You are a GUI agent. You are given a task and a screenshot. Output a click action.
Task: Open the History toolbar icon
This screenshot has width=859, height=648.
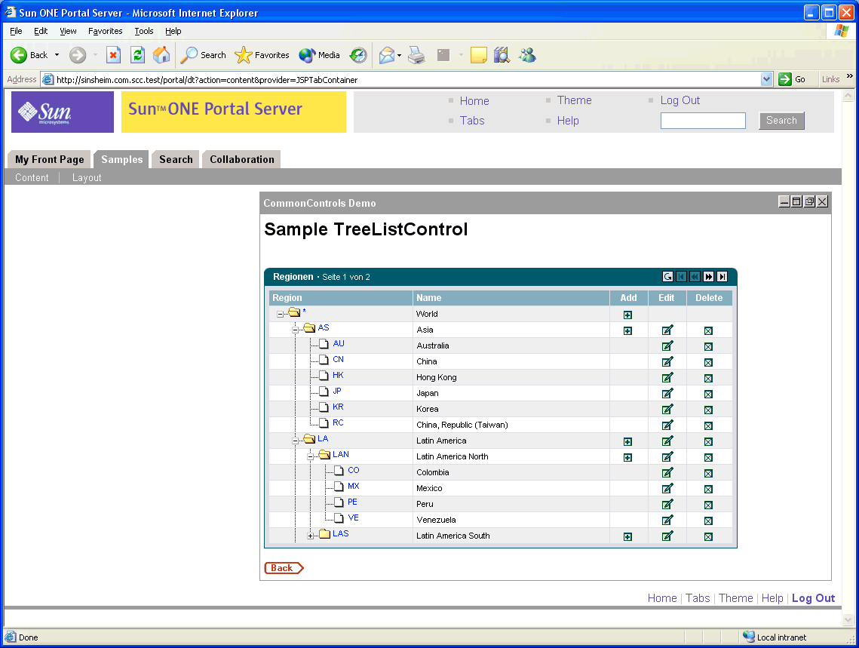point(358,55)
